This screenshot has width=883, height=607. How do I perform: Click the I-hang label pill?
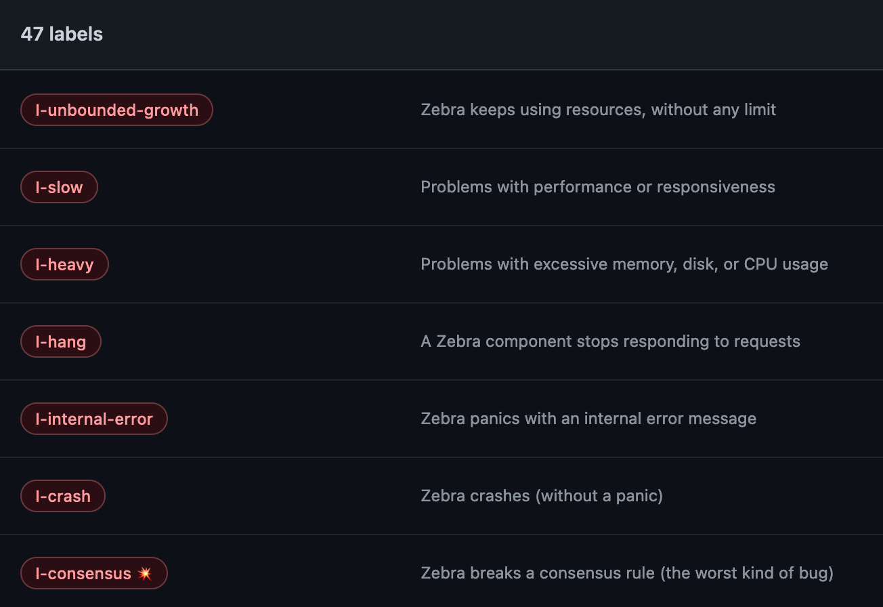[60, 342]
